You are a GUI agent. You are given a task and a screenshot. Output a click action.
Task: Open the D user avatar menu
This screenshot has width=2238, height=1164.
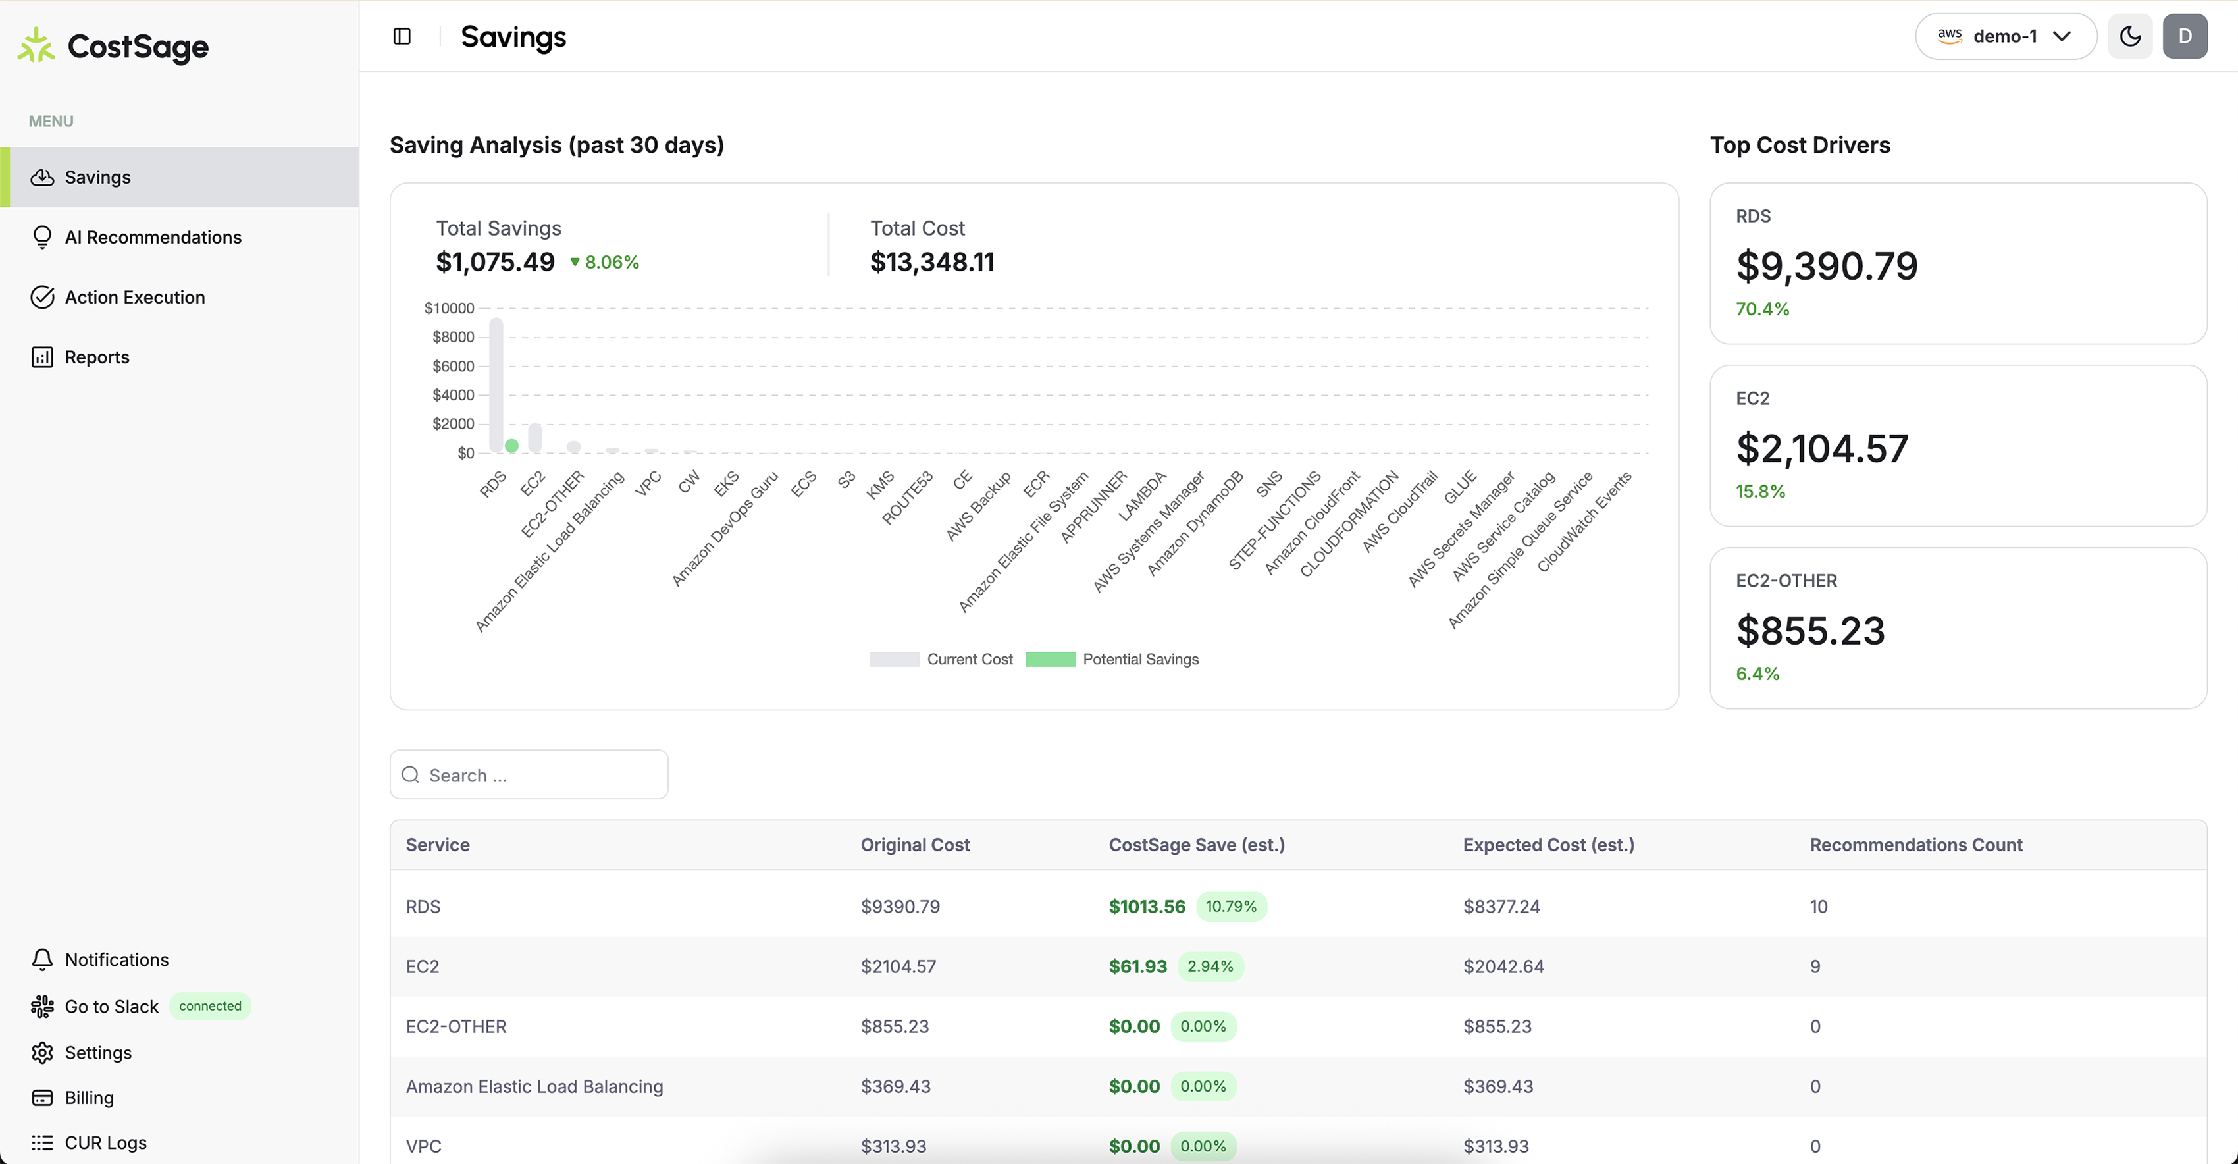coord(2184,36)
